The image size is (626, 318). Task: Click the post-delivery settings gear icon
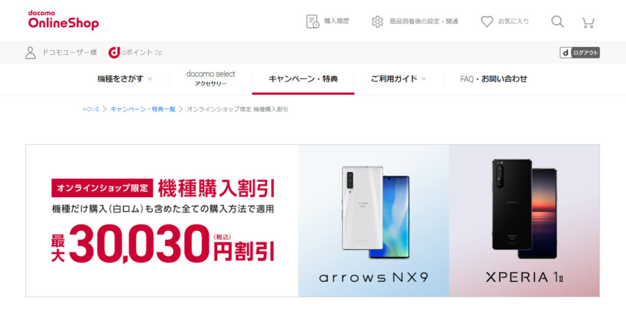tap(377, 21)
